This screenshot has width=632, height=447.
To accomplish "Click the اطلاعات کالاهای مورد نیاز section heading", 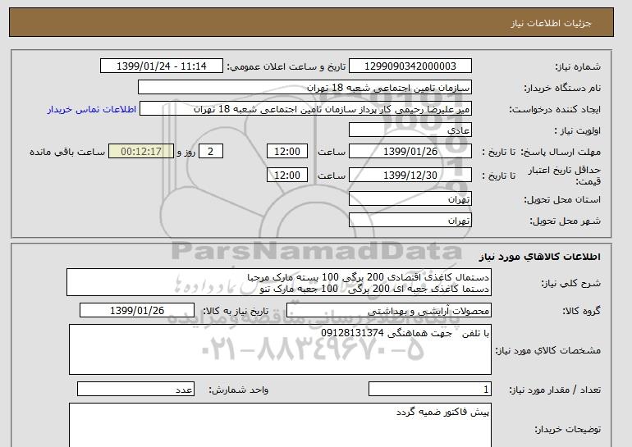I will pos(540,257).
